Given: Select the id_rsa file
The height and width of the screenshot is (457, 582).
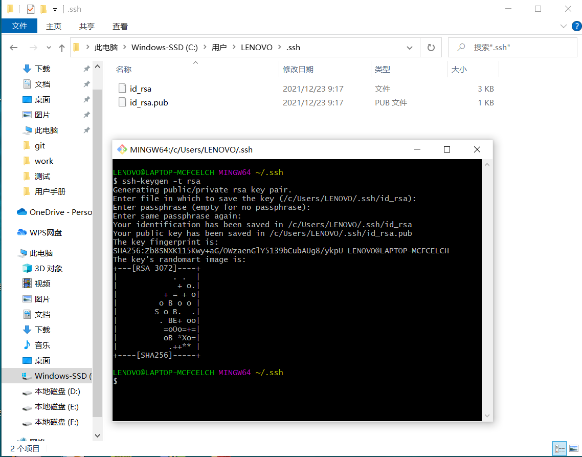Looking at the screenshot, I should 140,89.
